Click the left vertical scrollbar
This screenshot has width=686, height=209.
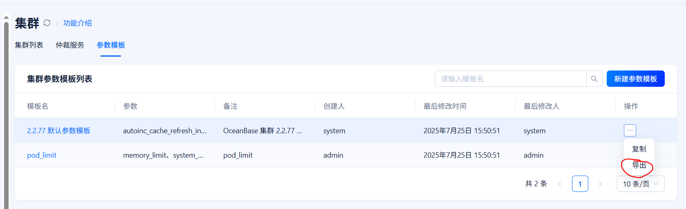click(x=6, y=114)
